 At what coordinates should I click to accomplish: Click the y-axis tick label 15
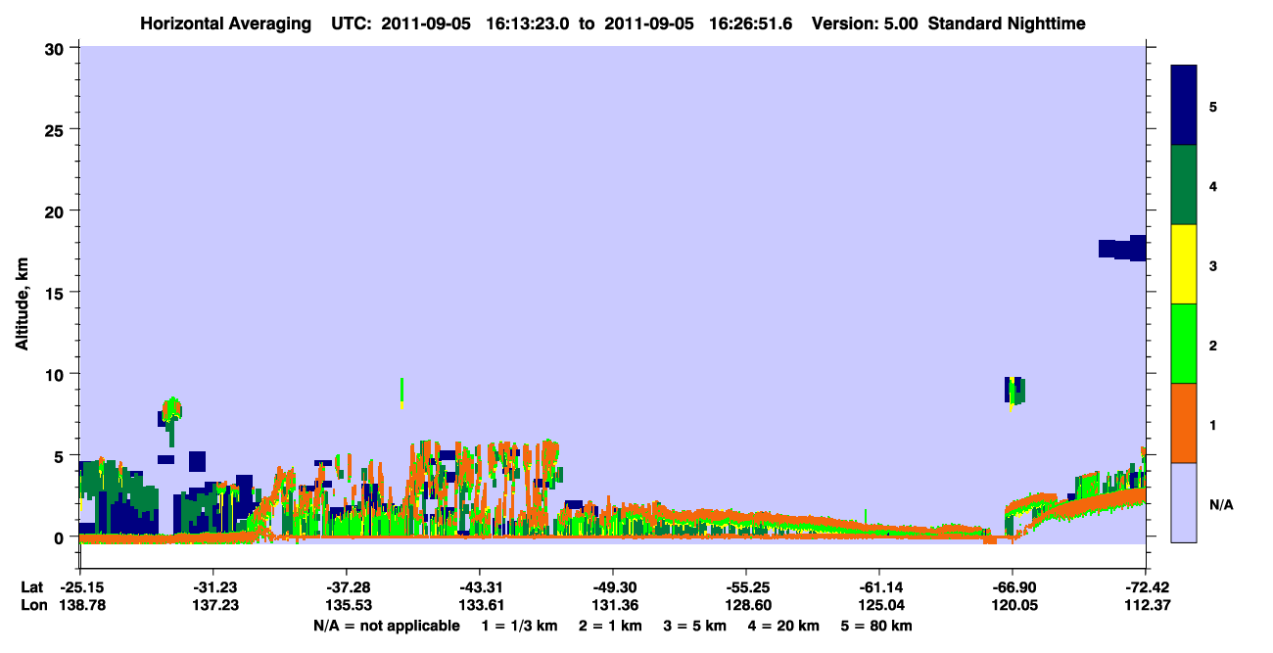click(x=57, y=293)
